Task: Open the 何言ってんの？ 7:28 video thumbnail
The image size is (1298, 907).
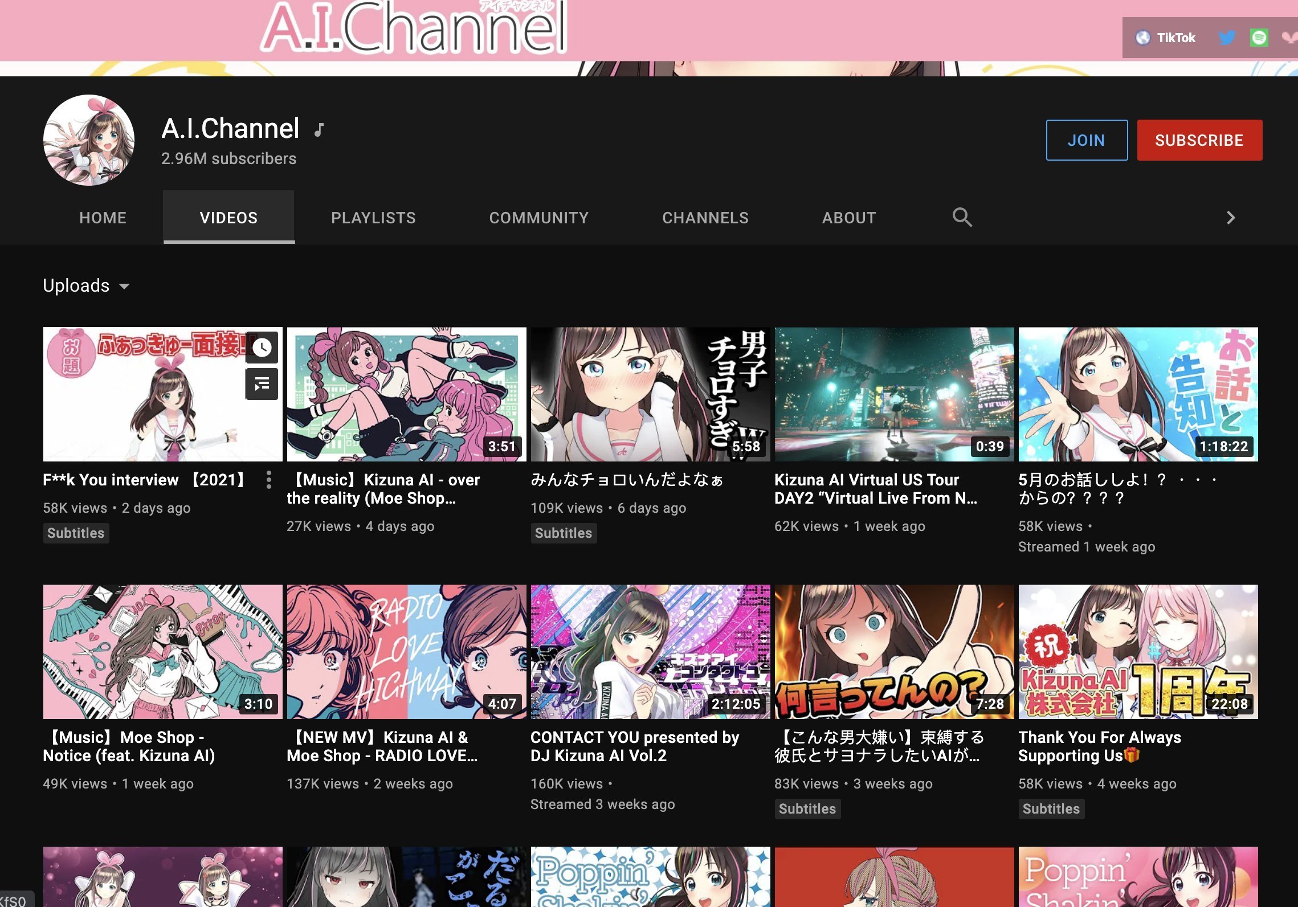Action: click(x=895, y=652)
